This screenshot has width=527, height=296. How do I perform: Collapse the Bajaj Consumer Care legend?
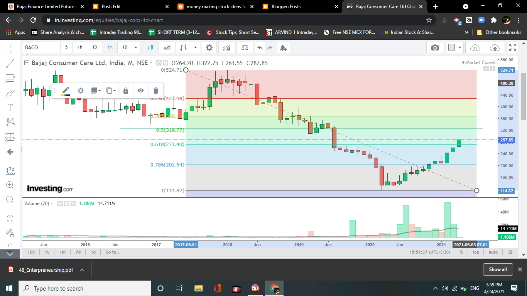[27, 63]
